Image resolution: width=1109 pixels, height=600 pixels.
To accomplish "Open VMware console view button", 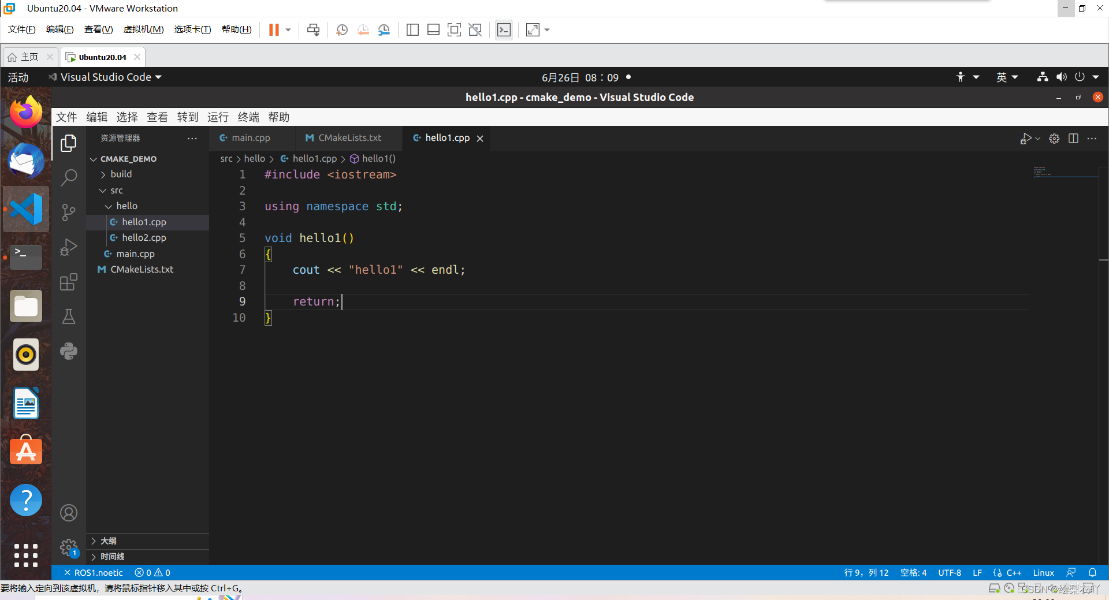I will click(x=504, y=30).
